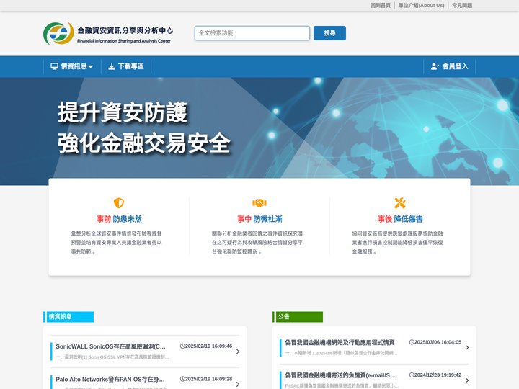Viewport: 519px width, 389px height.
Task: Click the 事前 防患未然 heading
Action: (119, 219)
